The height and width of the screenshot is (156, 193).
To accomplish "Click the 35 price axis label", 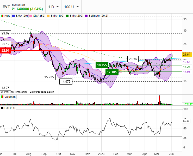I will coord(185,19).
